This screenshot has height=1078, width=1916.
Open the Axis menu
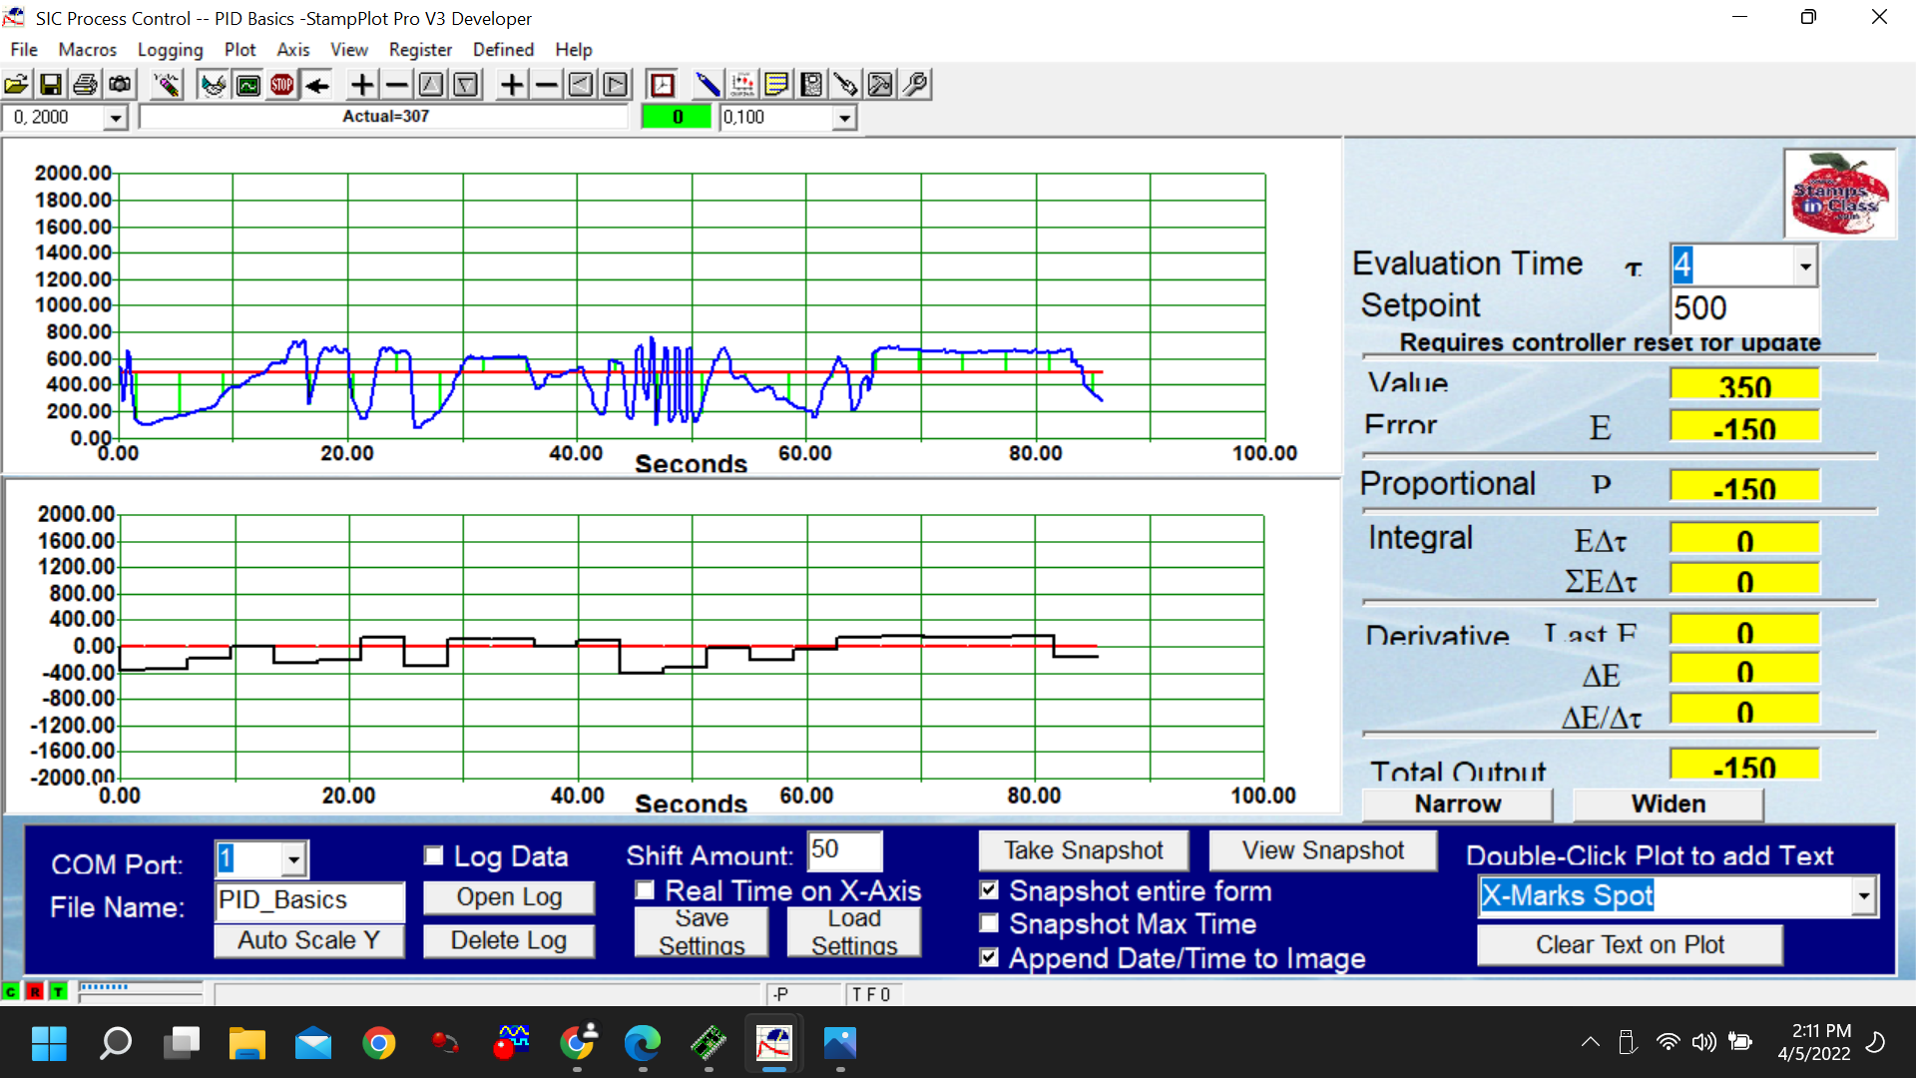pyautogui.click(x=292, y=49)
